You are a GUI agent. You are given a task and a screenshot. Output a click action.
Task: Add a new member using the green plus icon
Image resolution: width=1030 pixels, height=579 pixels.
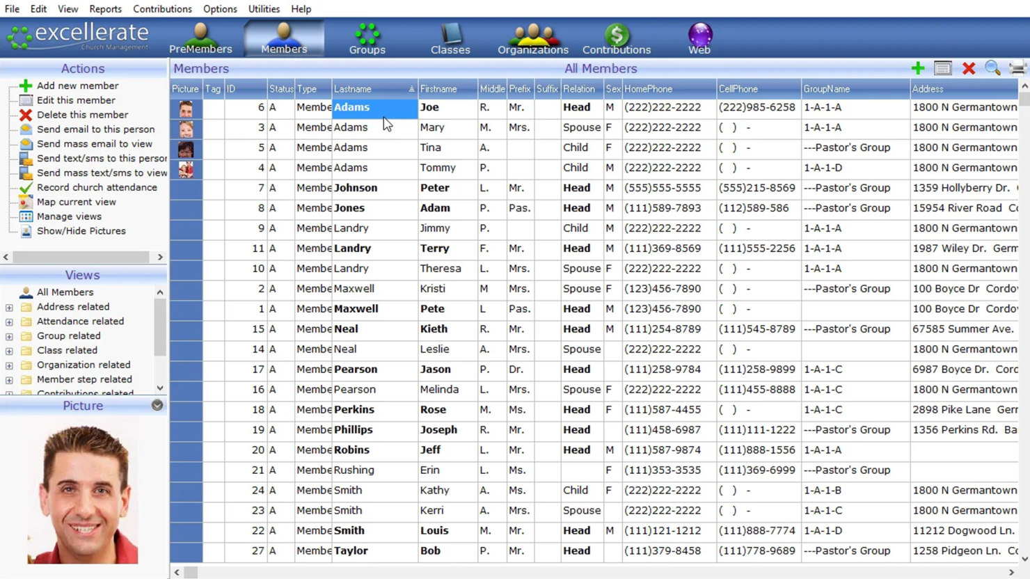tap(917, 68)
